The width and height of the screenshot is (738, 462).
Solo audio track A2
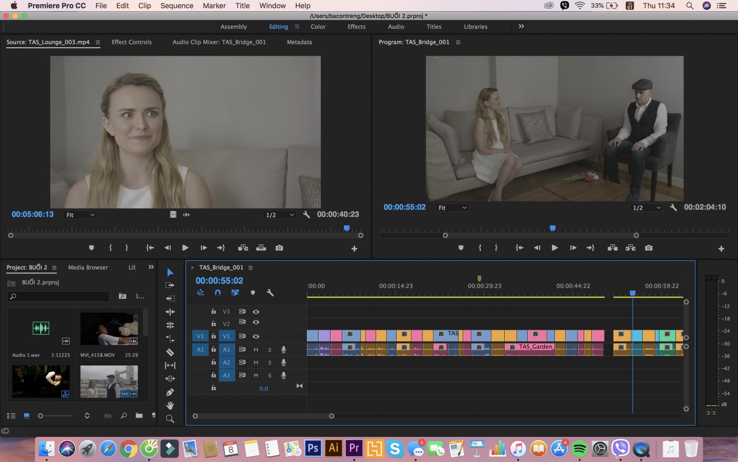(270, 363)
